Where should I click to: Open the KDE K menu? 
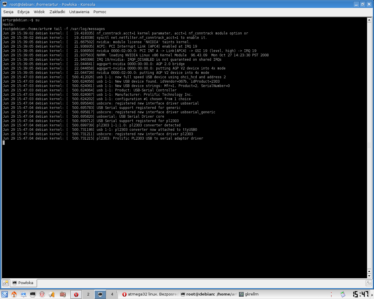(x=5, y=294)
